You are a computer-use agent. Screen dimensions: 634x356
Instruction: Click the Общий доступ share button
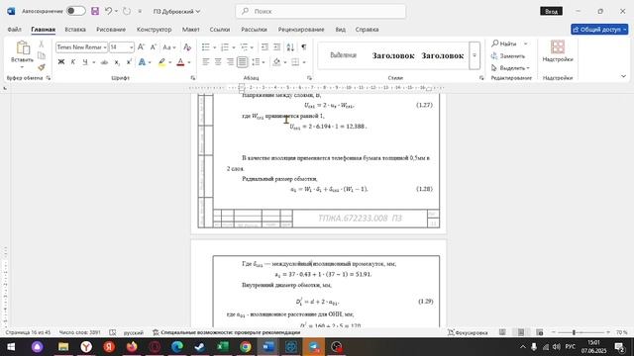coord(599,30)
